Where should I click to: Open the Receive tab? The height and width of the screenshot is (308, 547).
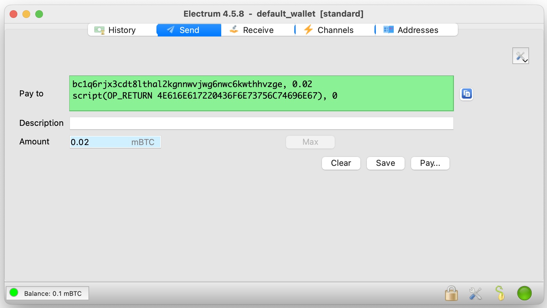point(258,30)
